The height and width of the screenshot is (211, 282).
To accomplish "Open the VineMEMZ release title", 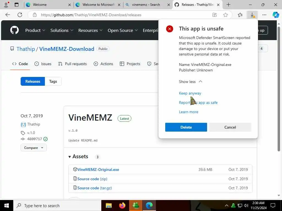I will (90, 118).
